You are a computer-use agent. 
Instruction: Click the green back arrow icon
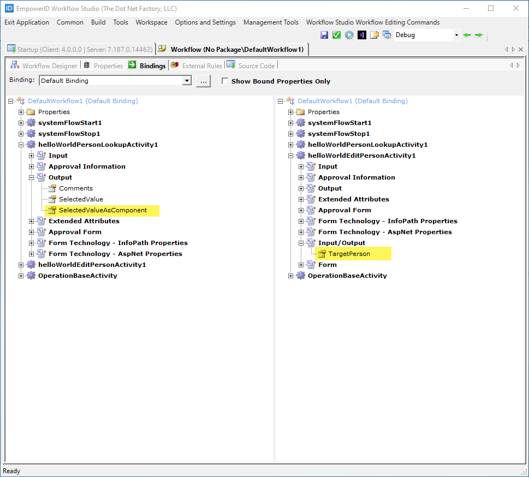tap(467, 35)
